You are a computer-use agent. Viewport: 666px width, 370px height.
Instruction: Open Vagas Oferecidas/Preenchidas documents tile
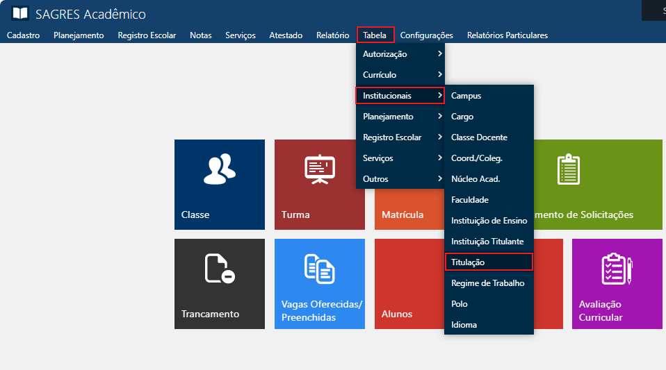pos(319,283)
